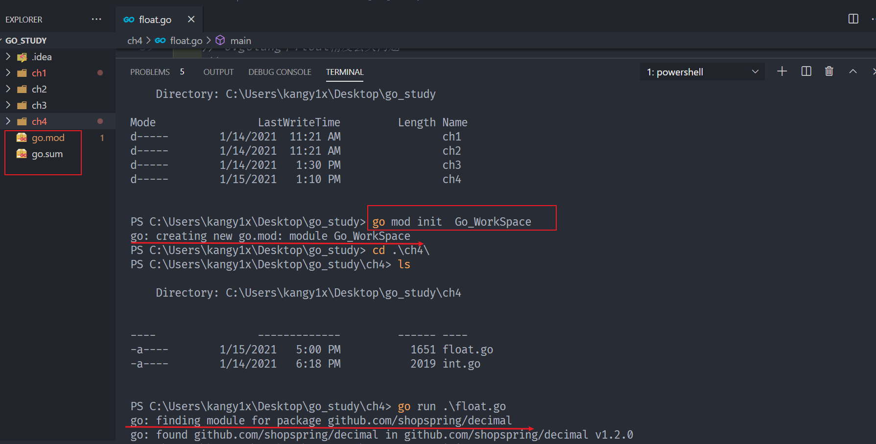Kill the terminal using the trash icon
The height and width of the screenshot is (444, 876).
(x=829, y=71)
